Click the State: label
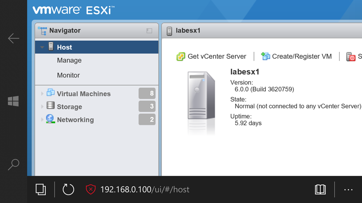This screenshot has width=362, height=203. click(x=238, y=99)
